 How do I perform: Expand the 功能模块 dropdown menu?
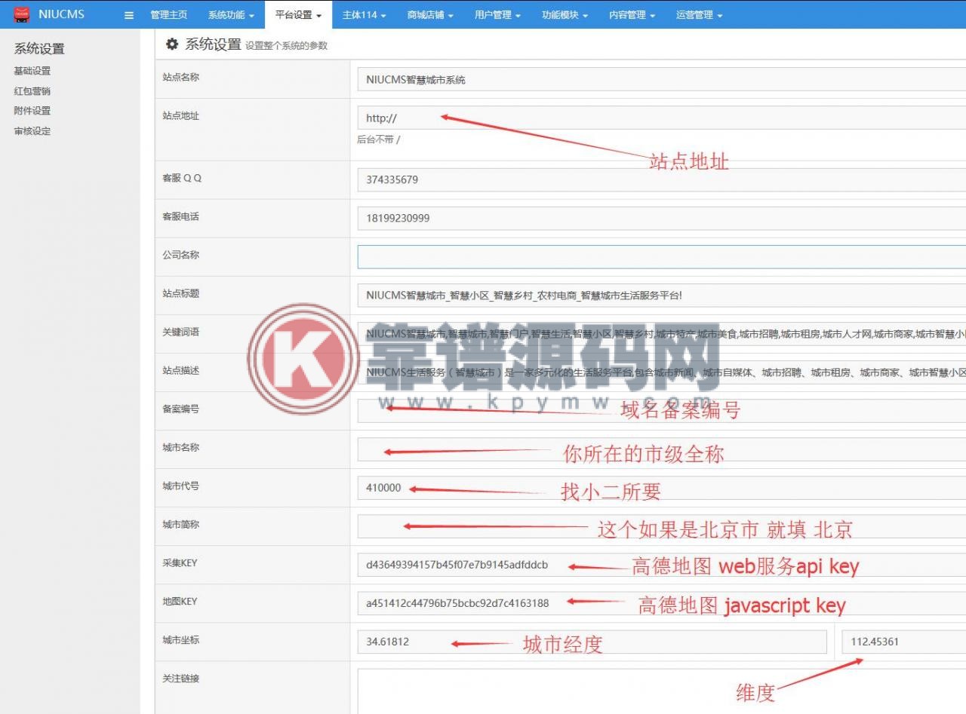click(565, 15)
